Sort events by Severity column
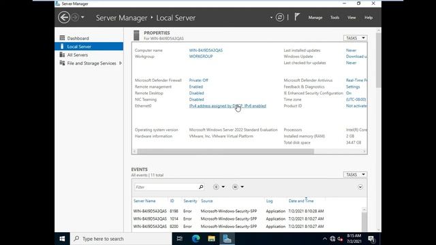This screenshot has height=245, width=436. tap(190, 201)
